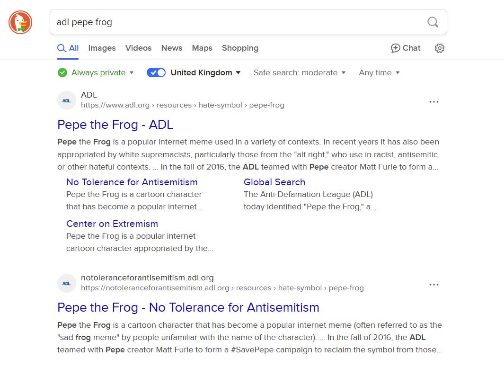Click the ADL favicon of first result
The image size is (504, 368).
pos(67,101)
